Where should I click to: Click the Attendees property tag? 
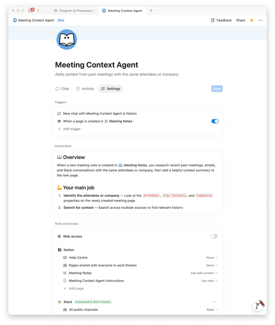151,196
